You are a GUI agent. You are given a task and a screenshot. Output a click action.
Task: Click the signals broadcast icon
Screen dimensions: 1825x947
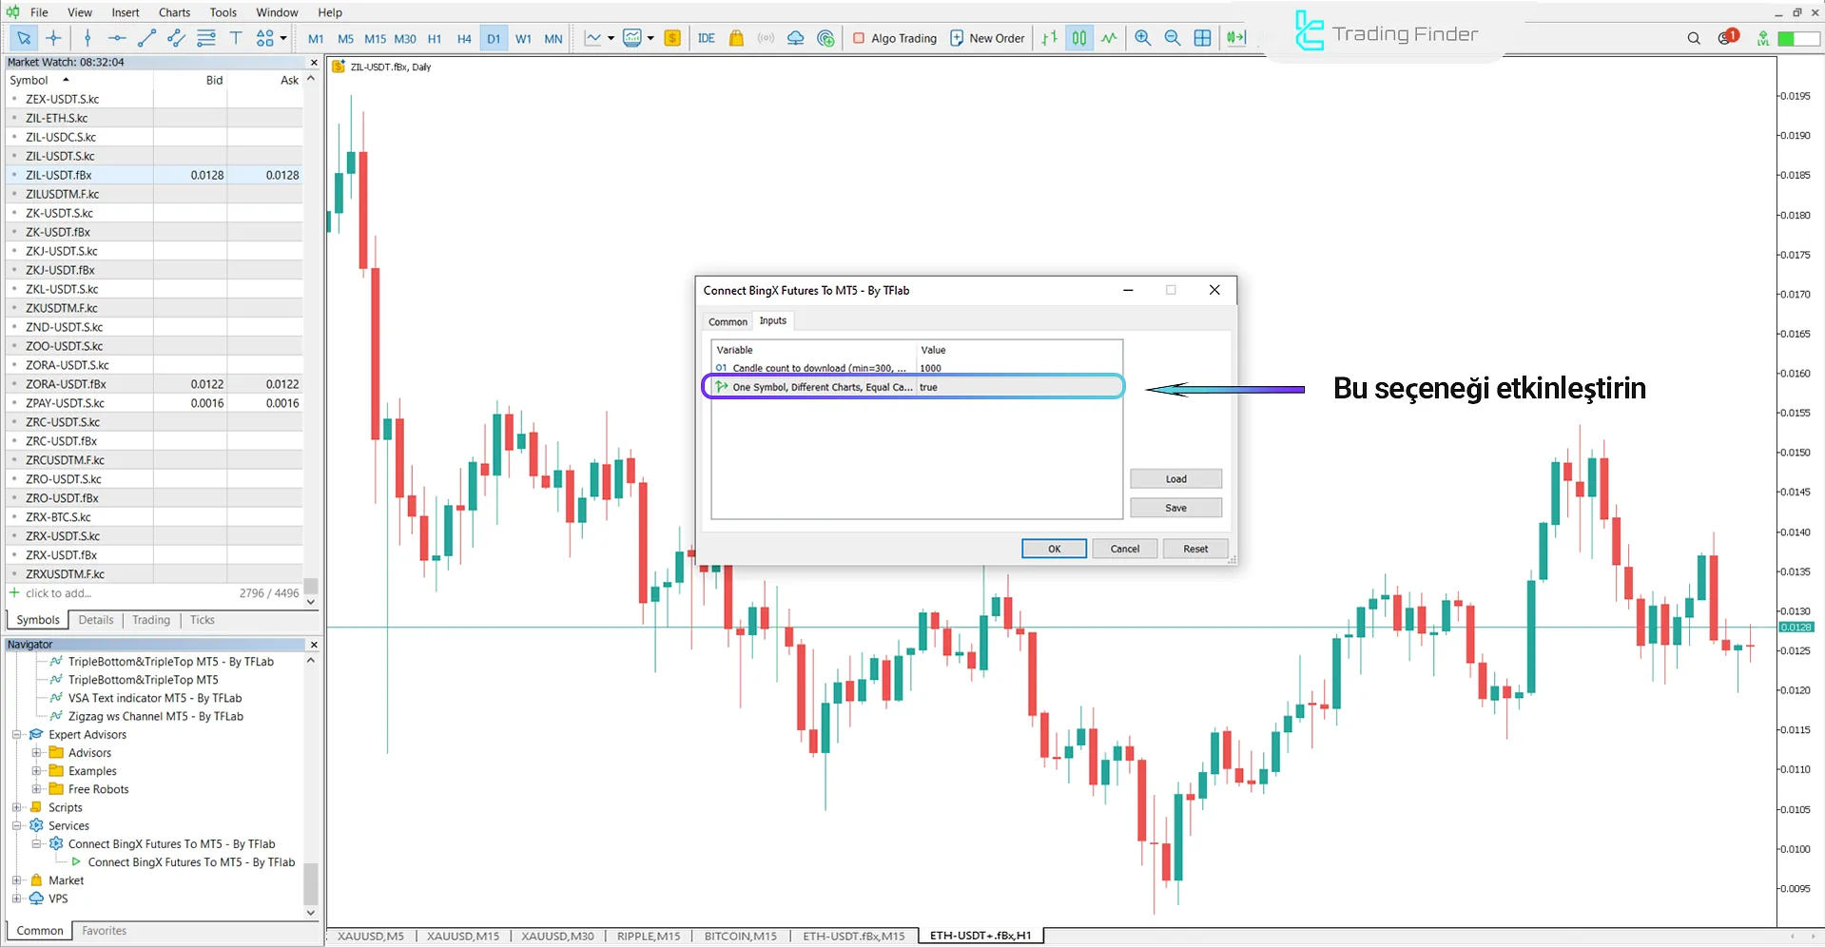[x=766, y=38]
